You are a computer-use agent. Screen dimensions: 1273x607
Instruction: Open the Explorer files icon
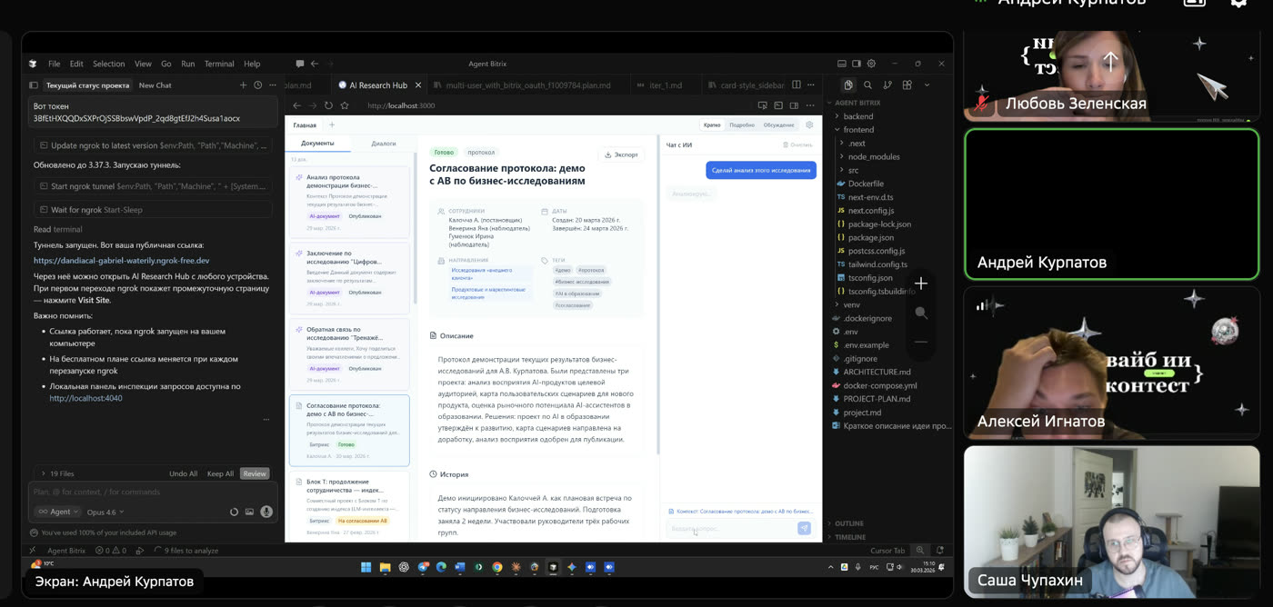click(x=848, y=85)
